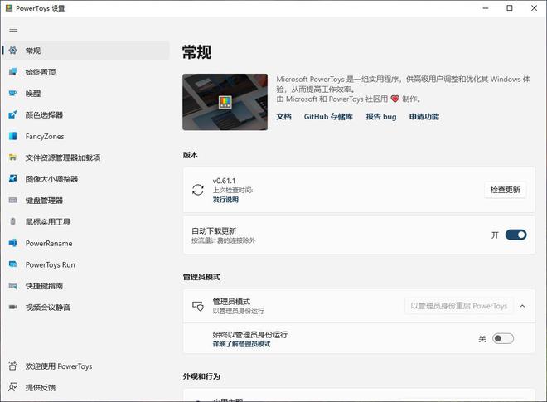Open the 始终置顶 icon in sidebar
This screenshot has height=402, width=547.
(x=13, y=72)
